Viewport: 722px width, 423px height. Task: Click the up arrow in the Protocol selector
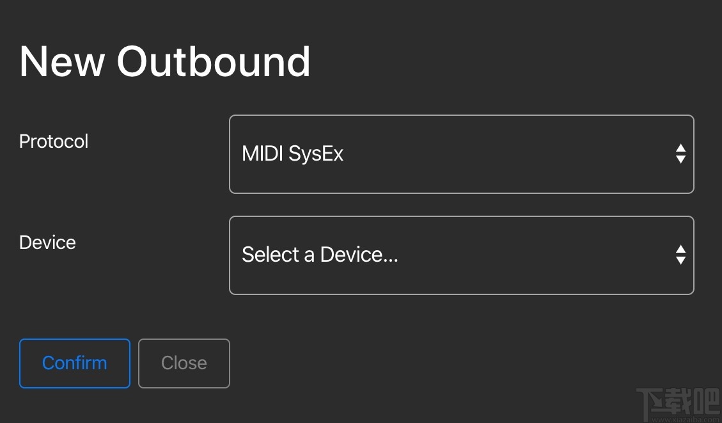coord(680,148)
